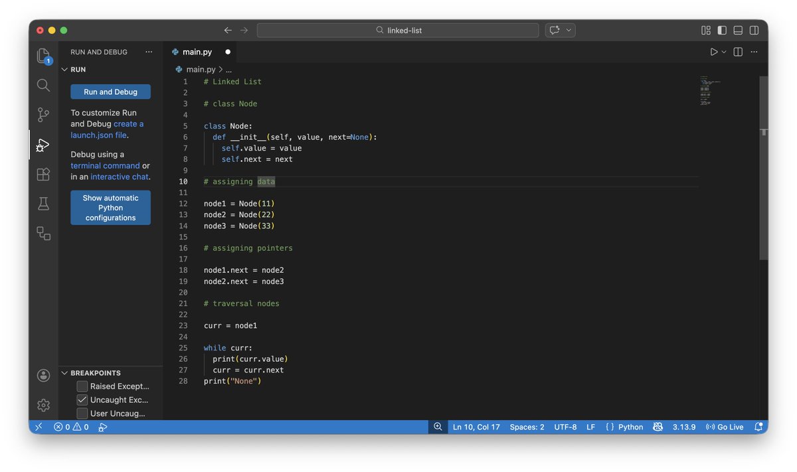Open the Testing flask icon

[43, 204]
